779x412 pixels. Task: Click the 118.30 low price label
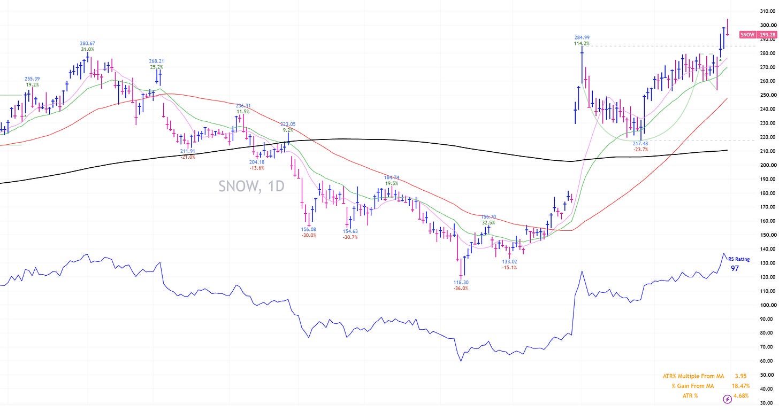[460, 282]
